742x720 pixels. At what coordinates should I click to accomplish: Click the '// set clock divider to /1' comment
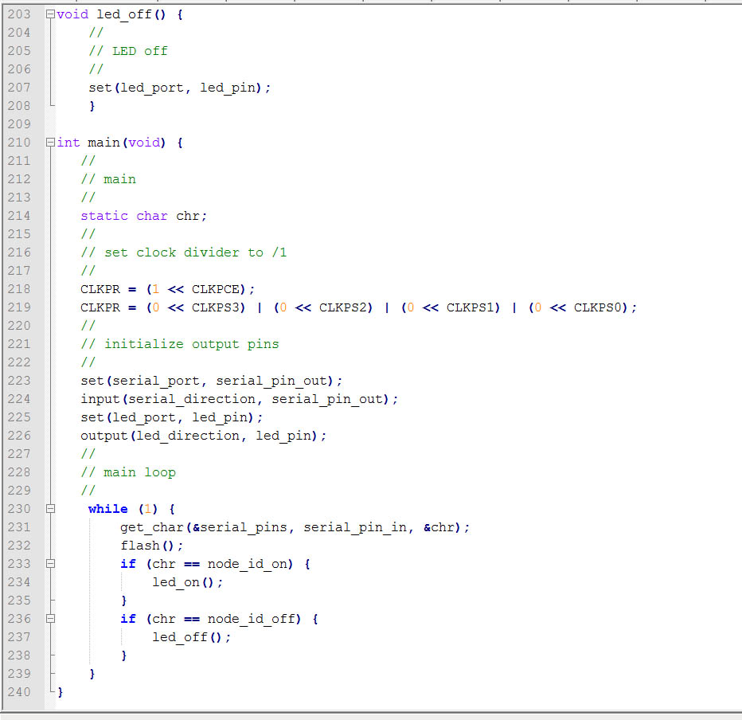click(184, 252)
